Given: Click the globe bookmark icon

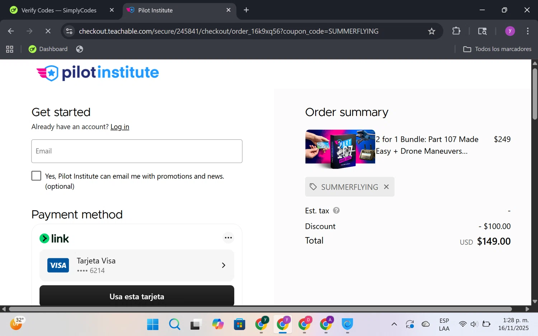Looking at the screenshot, I should point(80,49).
